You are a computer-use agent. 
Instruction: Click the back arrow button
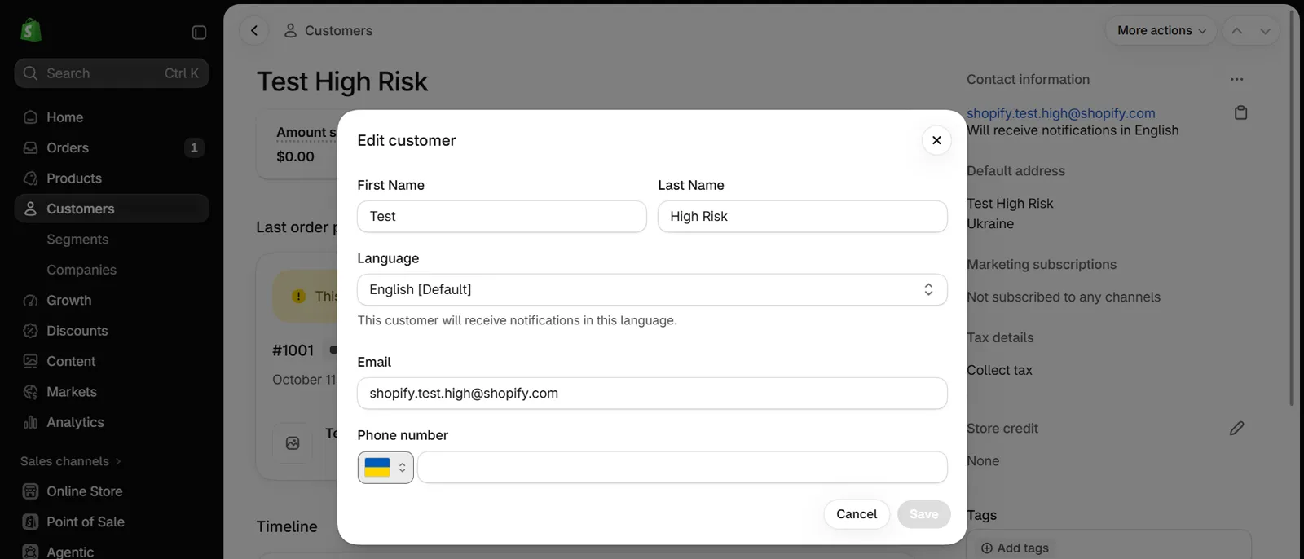point(254,30)
